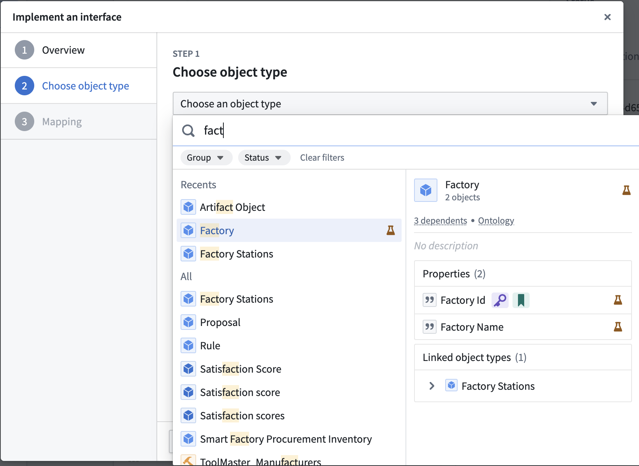The image size is (639, 466).
Task: Click the ToolMaster Manufacturers hammer icon
Action: click(x=188, y=461)
